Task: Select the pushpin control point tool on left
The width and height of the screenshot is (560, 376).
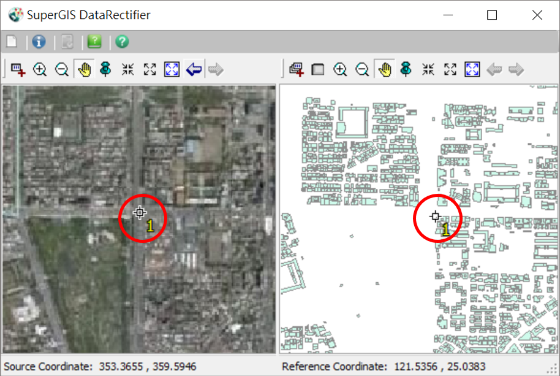Action: click(x=105, y=69)
